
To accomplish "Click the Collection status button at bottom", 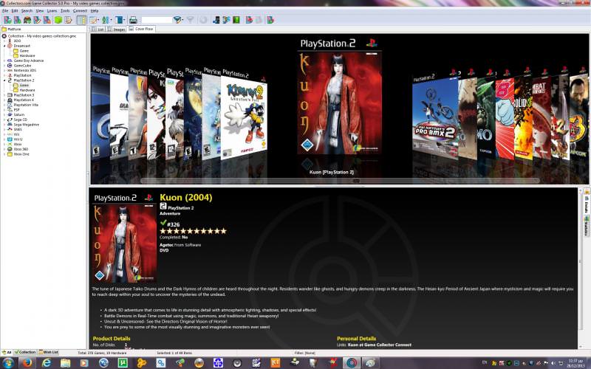I will pyautogui.click(x=25, y=353).
